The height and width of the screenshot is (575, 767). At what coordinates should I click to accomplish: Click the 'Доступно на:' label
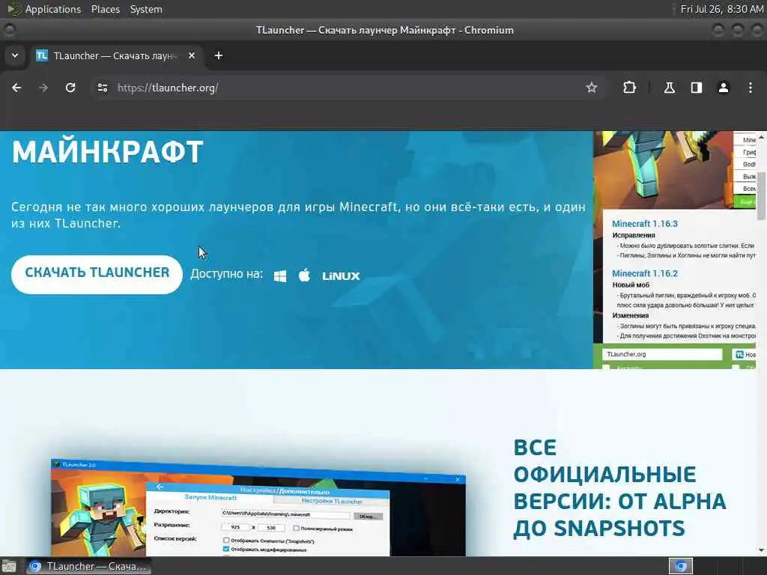(x=226, y=274)
